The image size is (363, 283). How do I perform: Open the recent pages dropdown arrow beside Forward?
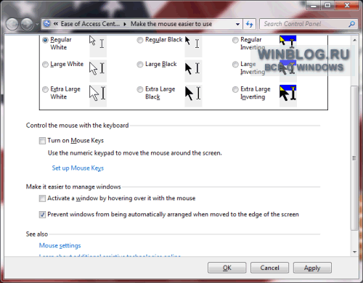(37, 25)
